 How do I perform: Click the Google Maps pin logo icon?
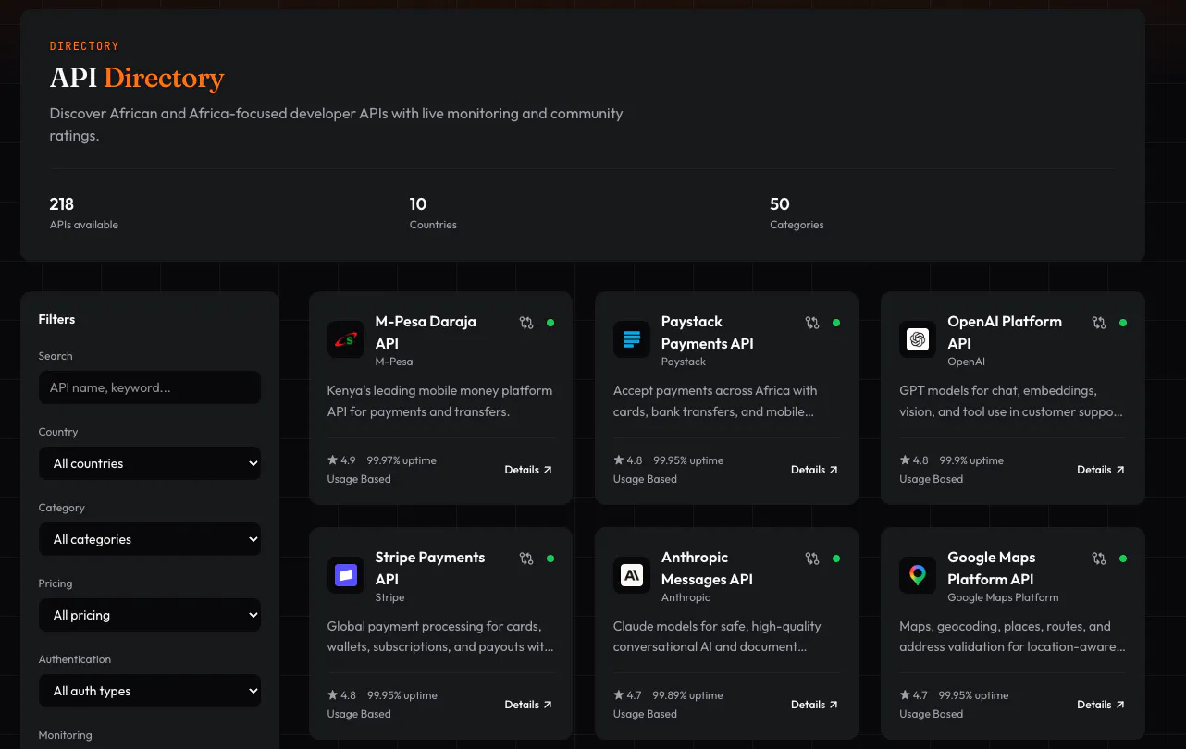tap(918, 575)
